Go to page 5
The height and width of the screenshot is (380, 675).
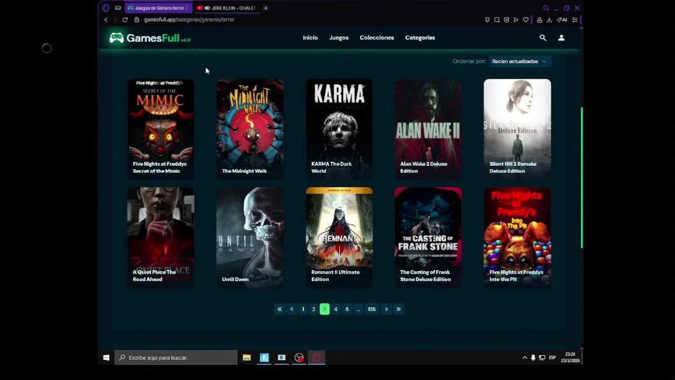pos(347,309)
